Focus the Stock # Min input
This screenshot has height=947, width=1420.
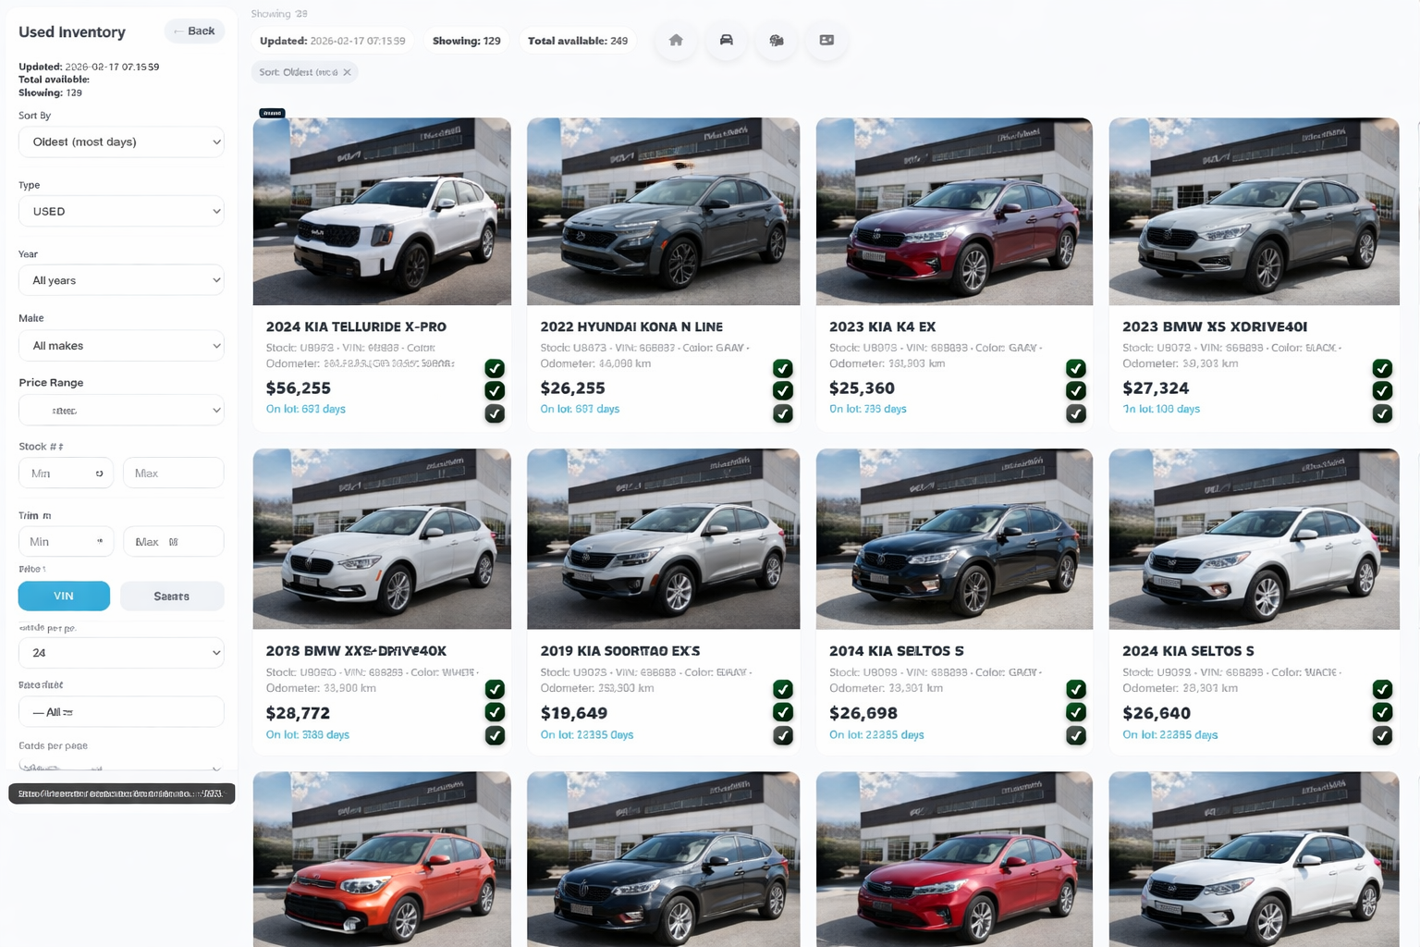66,473
